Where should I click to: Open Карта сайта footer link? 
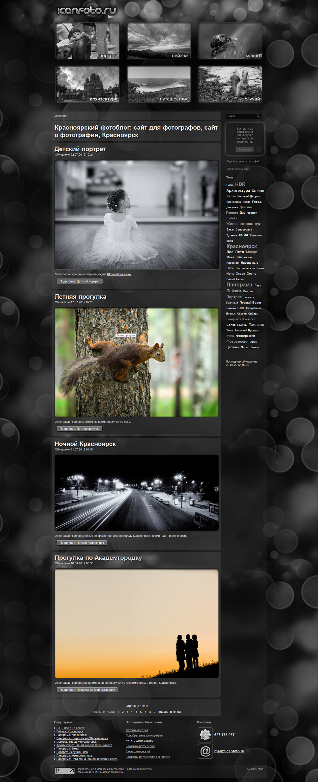[133, 769]
